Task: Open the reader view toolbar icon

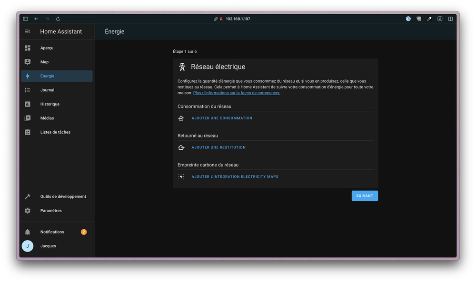Action: 440,19
